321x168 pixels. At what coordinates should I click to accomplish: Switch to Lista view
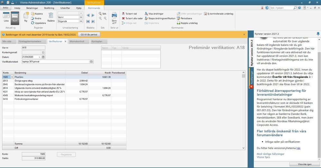[6, 17]
